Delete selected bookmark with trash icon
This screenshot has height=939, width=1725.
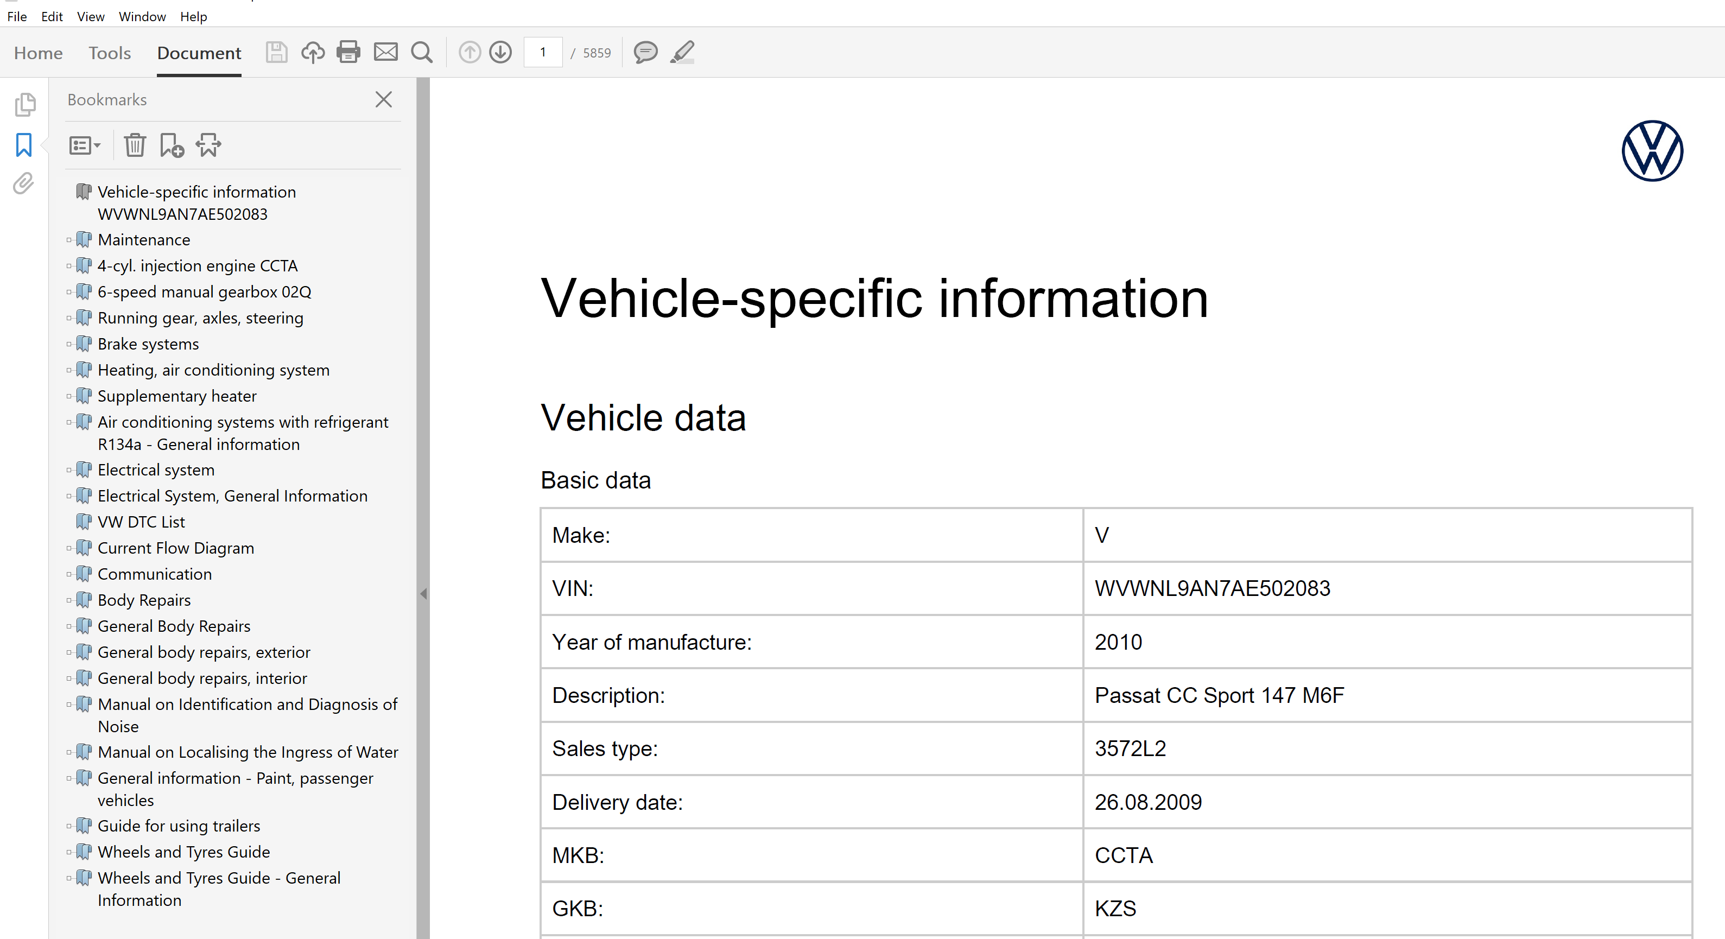[135, 145]
